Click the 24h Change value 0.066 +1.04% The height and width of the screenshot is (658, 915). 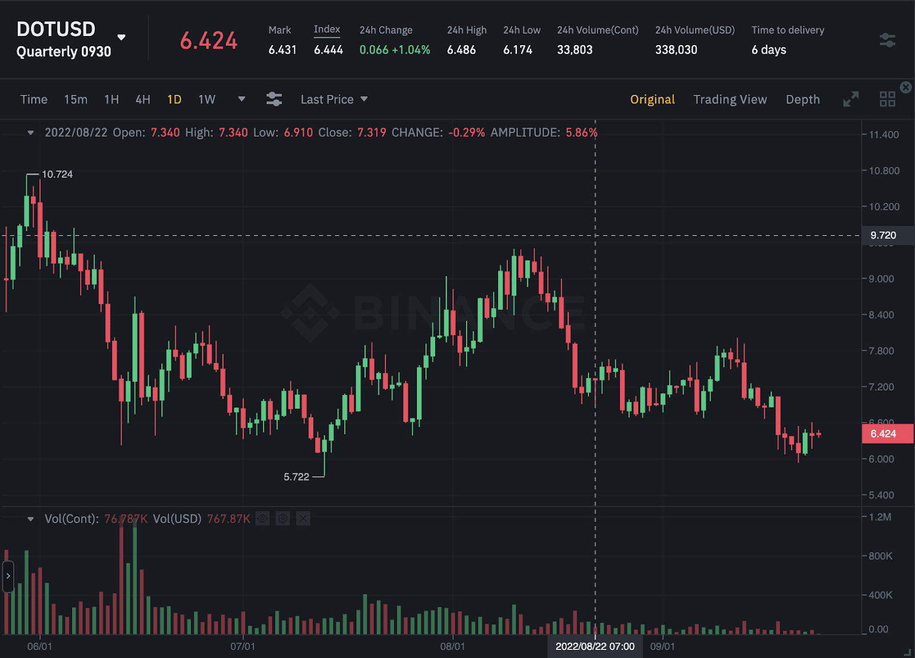[x=395, y=50]
